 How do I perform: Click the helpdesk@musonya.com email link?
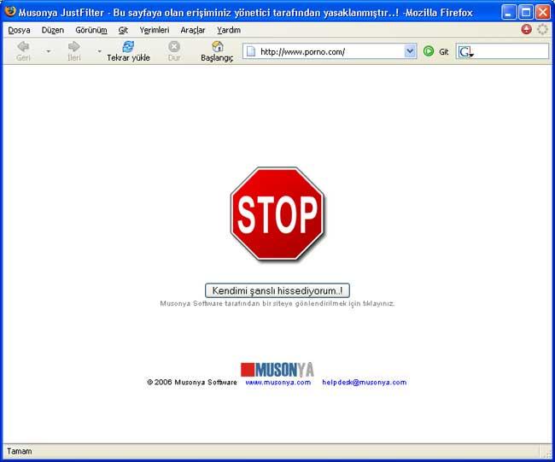coord(364,383)
